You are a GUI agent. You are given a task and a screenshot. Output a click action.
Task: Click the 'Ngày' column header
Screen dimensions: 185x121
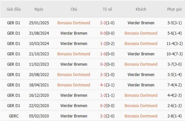39,9
